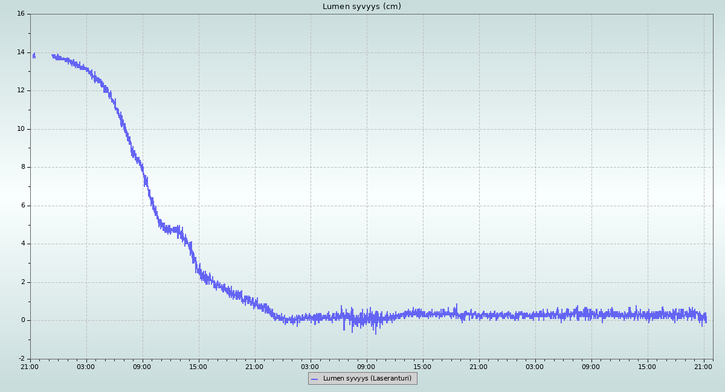Image resolution: width=725 pixels, height=392 pixels.
Task: Click the y-axis tick label 10
Action: (21, 129)
